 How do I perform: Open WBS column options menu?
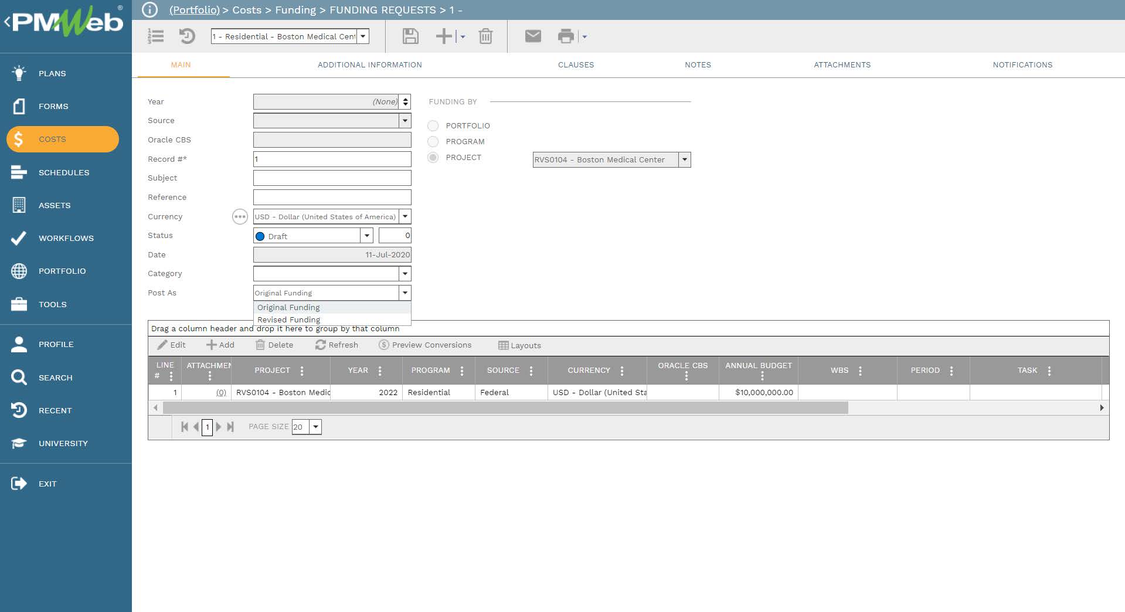point(860,370)
